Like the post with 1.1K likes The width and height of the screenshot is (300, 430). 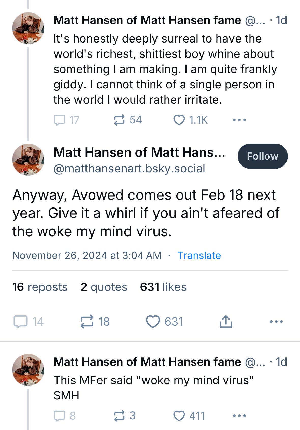(179, 120)
